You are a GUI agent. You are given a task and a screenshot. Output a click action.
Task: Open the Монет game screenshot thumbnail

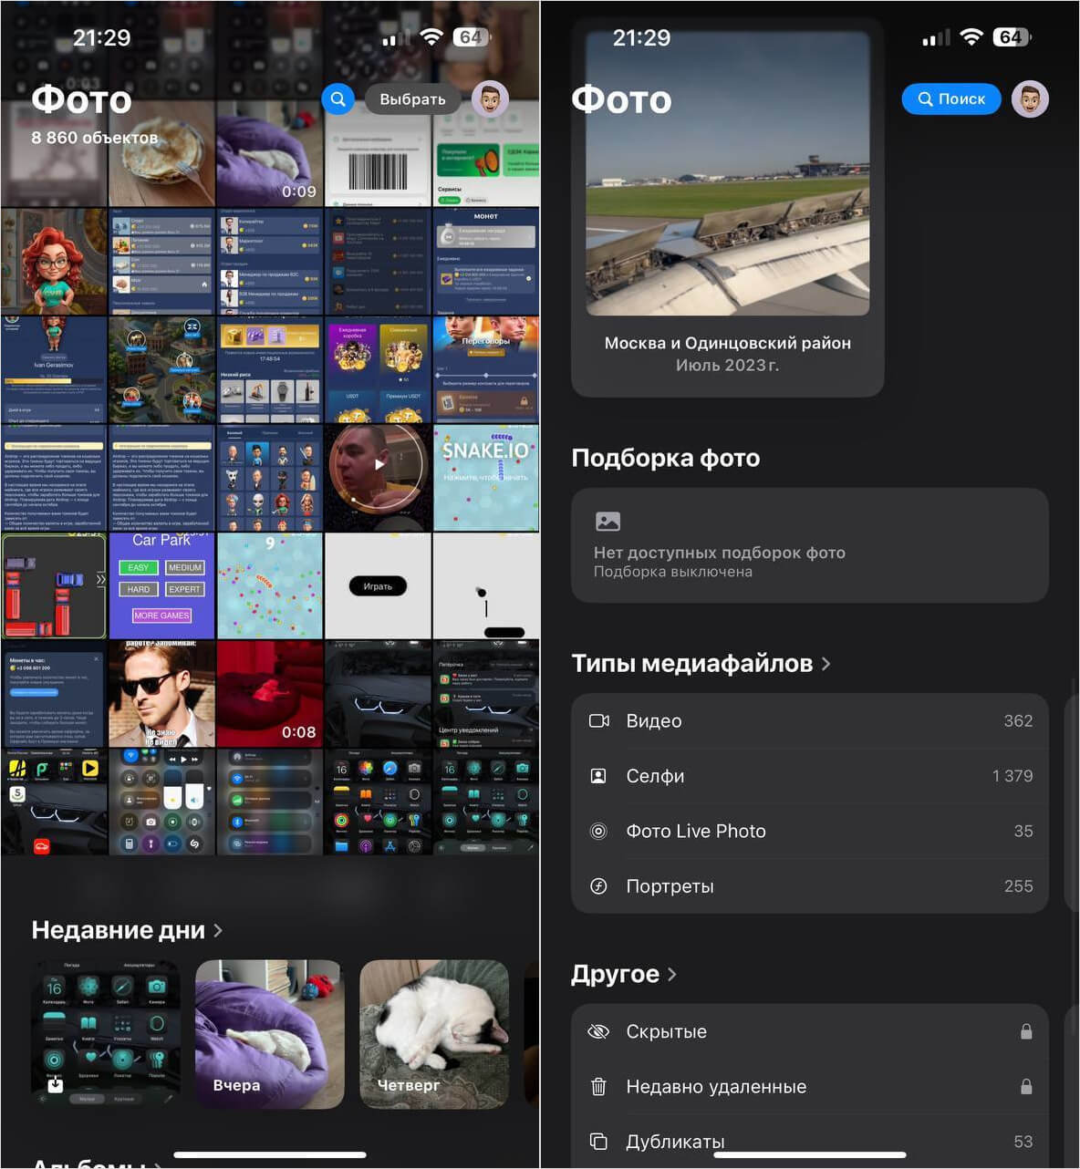click(x=486, y=262)
